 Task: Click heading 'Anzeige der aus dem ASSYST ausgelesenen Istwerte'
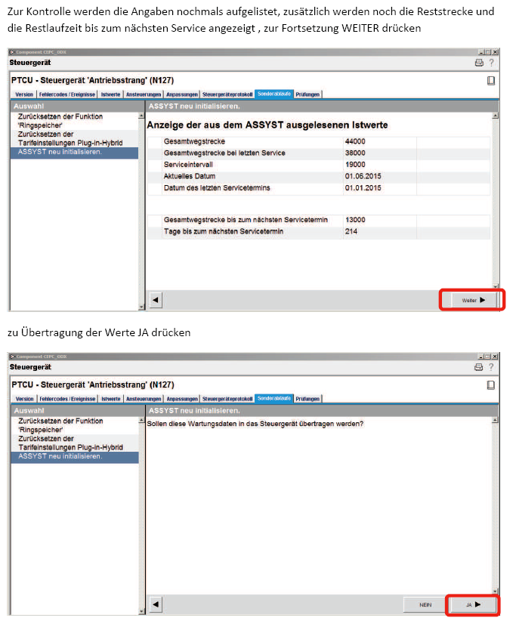point(267,125)
